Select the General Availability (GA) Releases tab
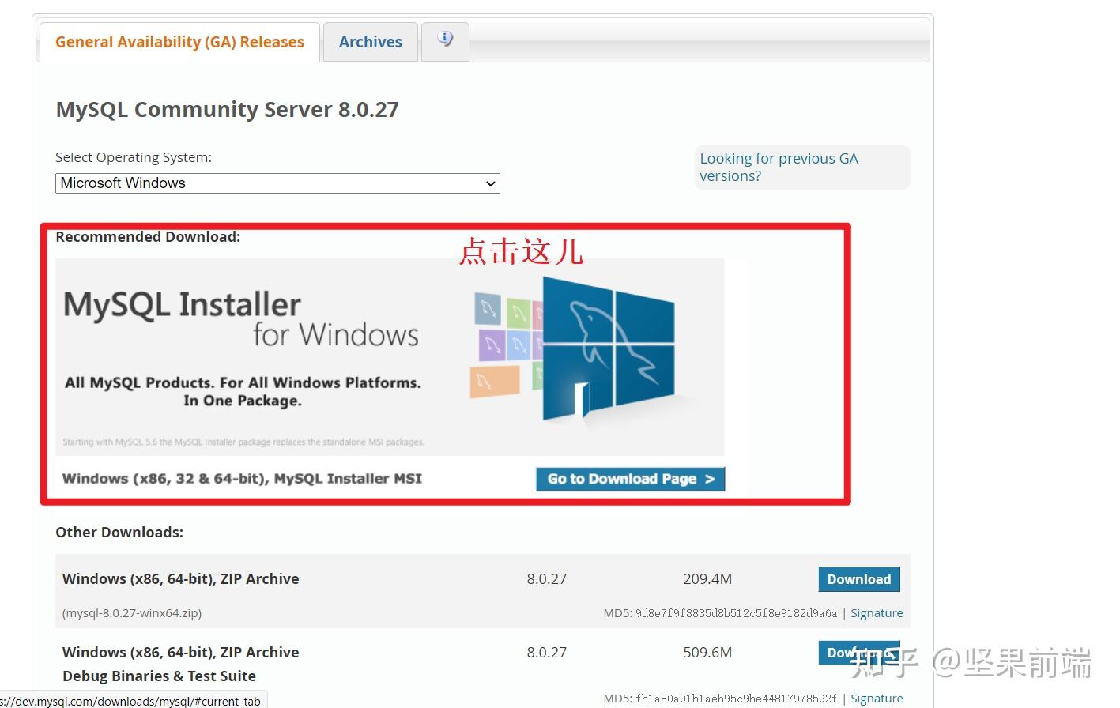 click(179, 41)
